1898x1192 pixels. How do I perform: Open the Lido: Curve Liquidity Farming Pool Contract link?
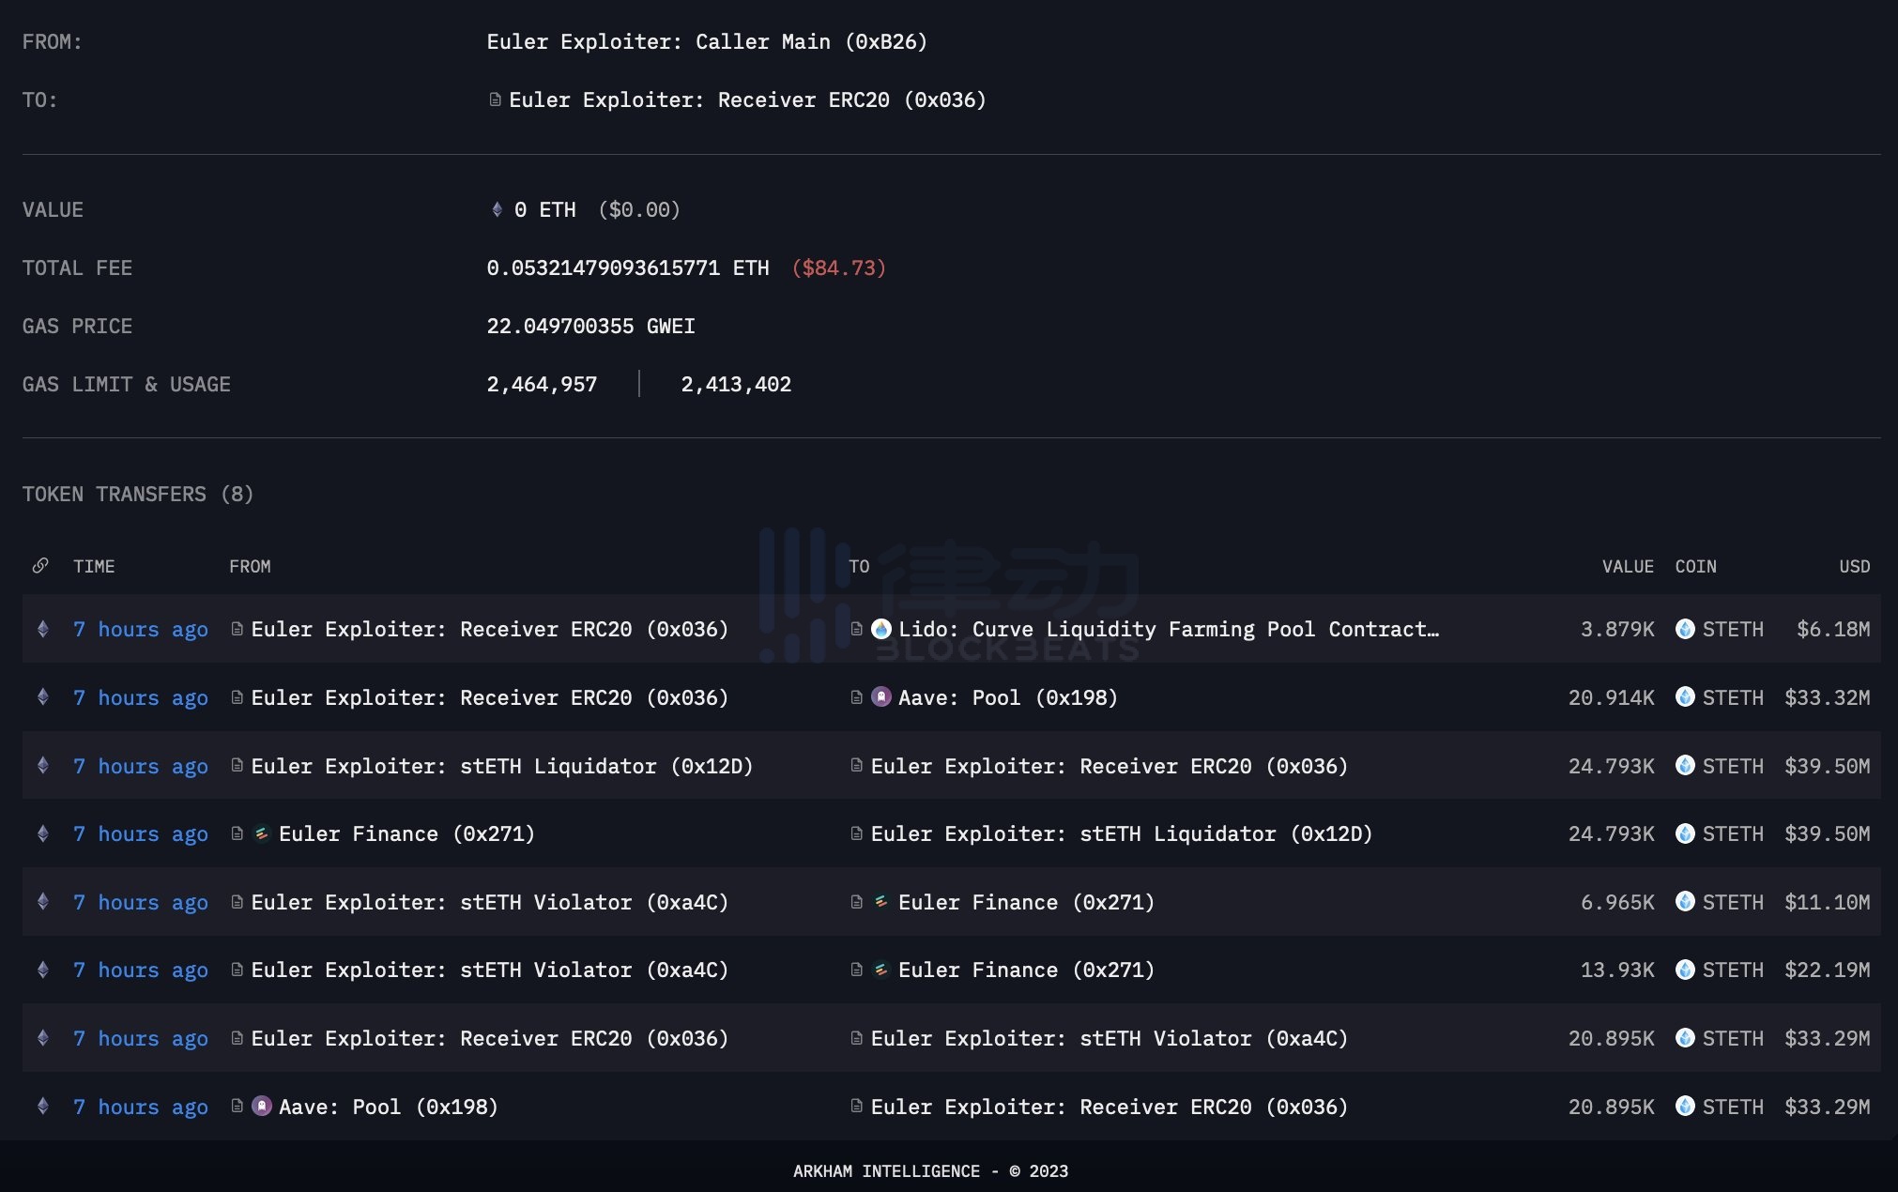tap(1168, 629)
